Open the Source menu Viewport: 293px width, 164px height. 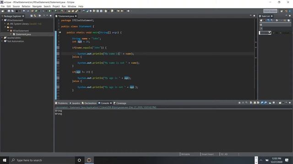click(x=16, y=6)
